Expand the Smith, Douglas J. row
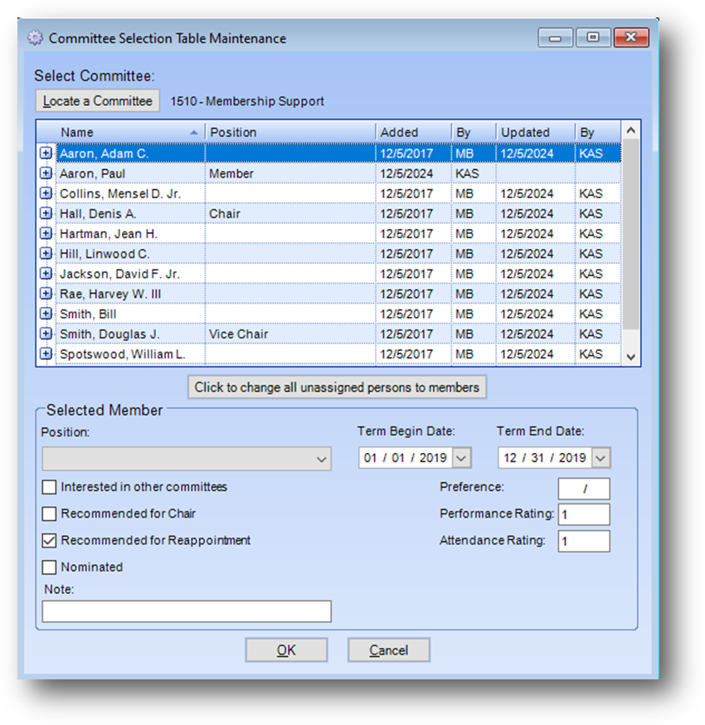This screenshot has height=725, width=705. click(x=46, y=333)
